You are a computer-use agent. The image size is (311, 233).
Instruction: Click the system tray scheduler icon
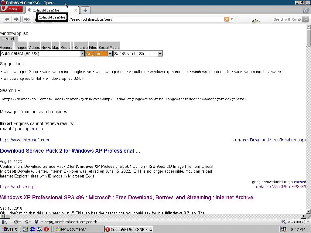tap(284, 229)
